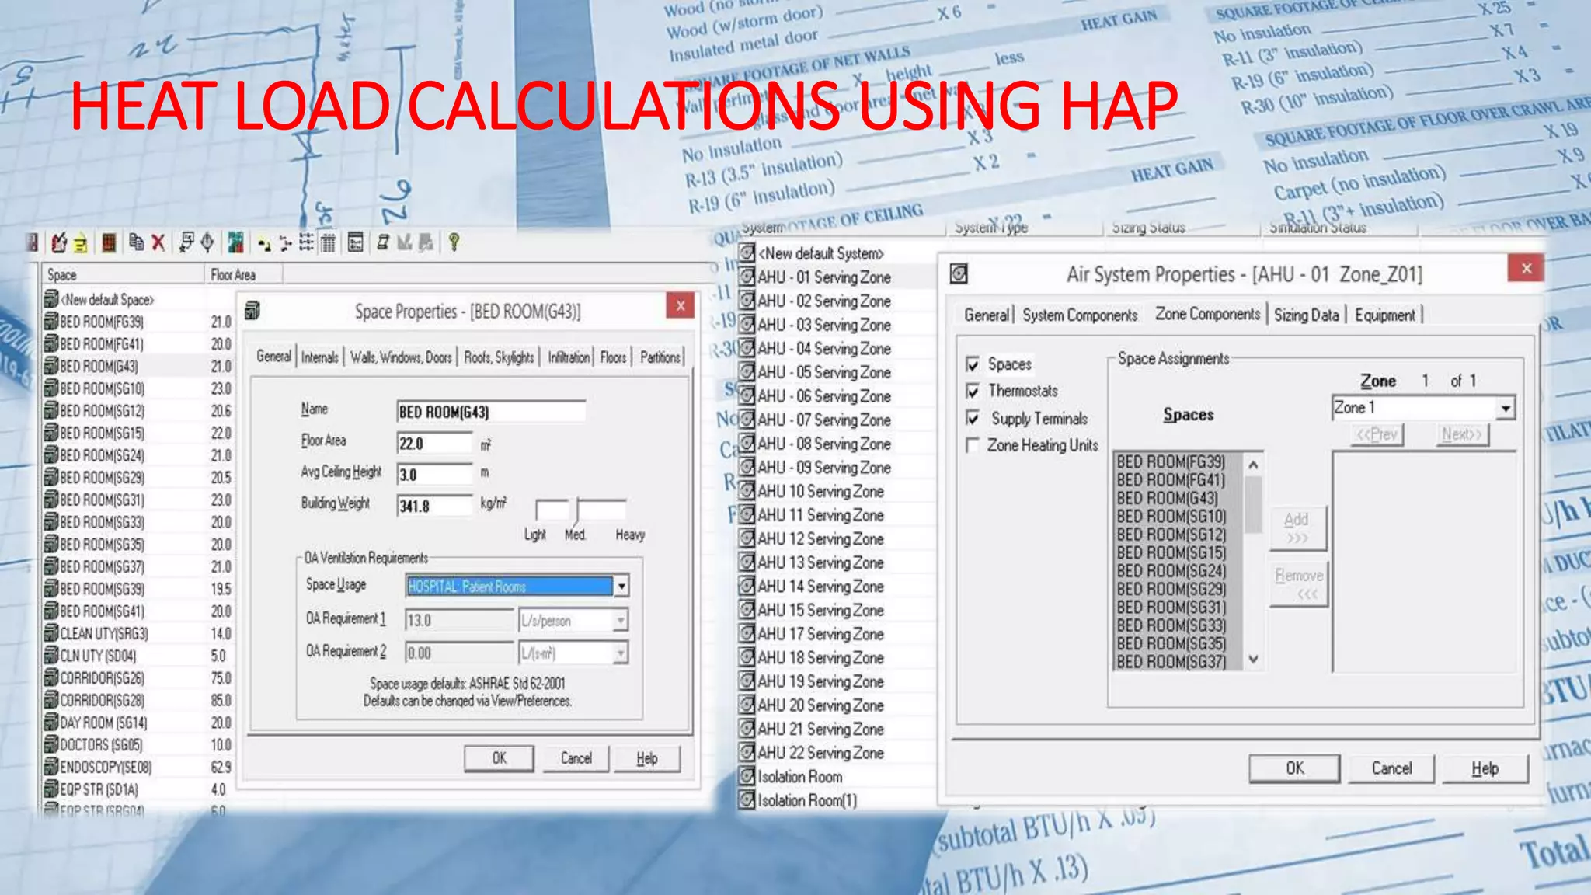Click the green weather data toolbar icon
The height and width of the screenshot is (895, 1591).
(x=236, y=243)
